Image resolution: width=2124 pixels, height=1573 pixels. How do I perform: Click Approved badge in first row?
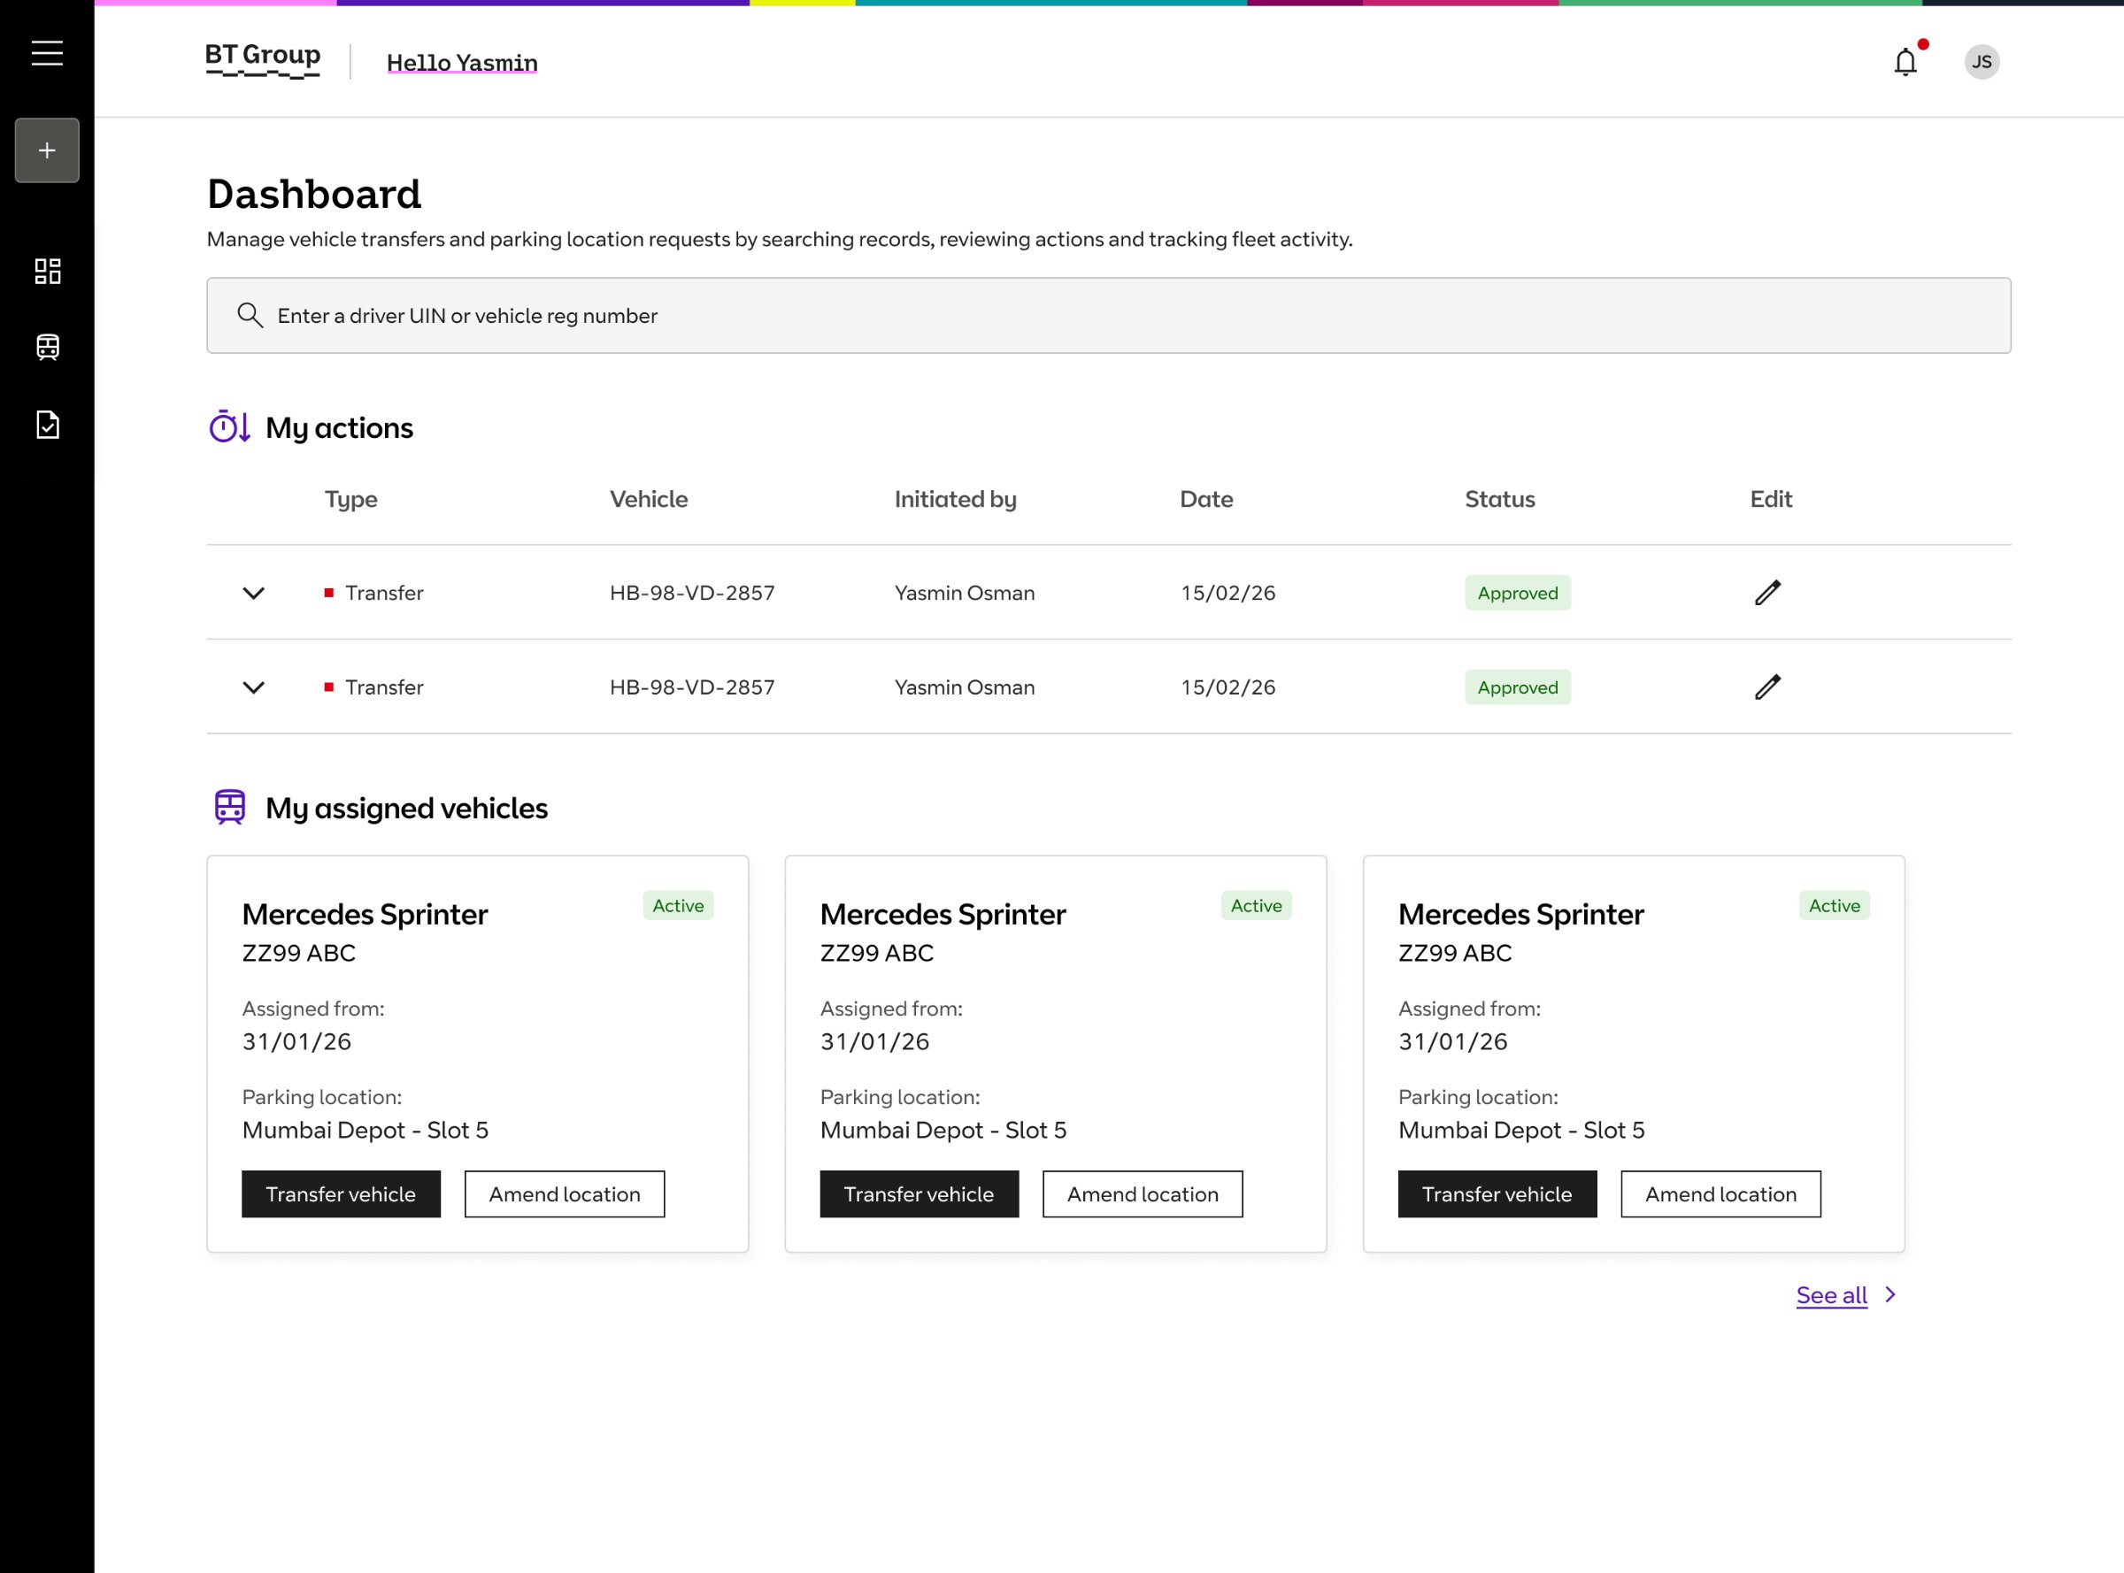[x=1517, y=594]
